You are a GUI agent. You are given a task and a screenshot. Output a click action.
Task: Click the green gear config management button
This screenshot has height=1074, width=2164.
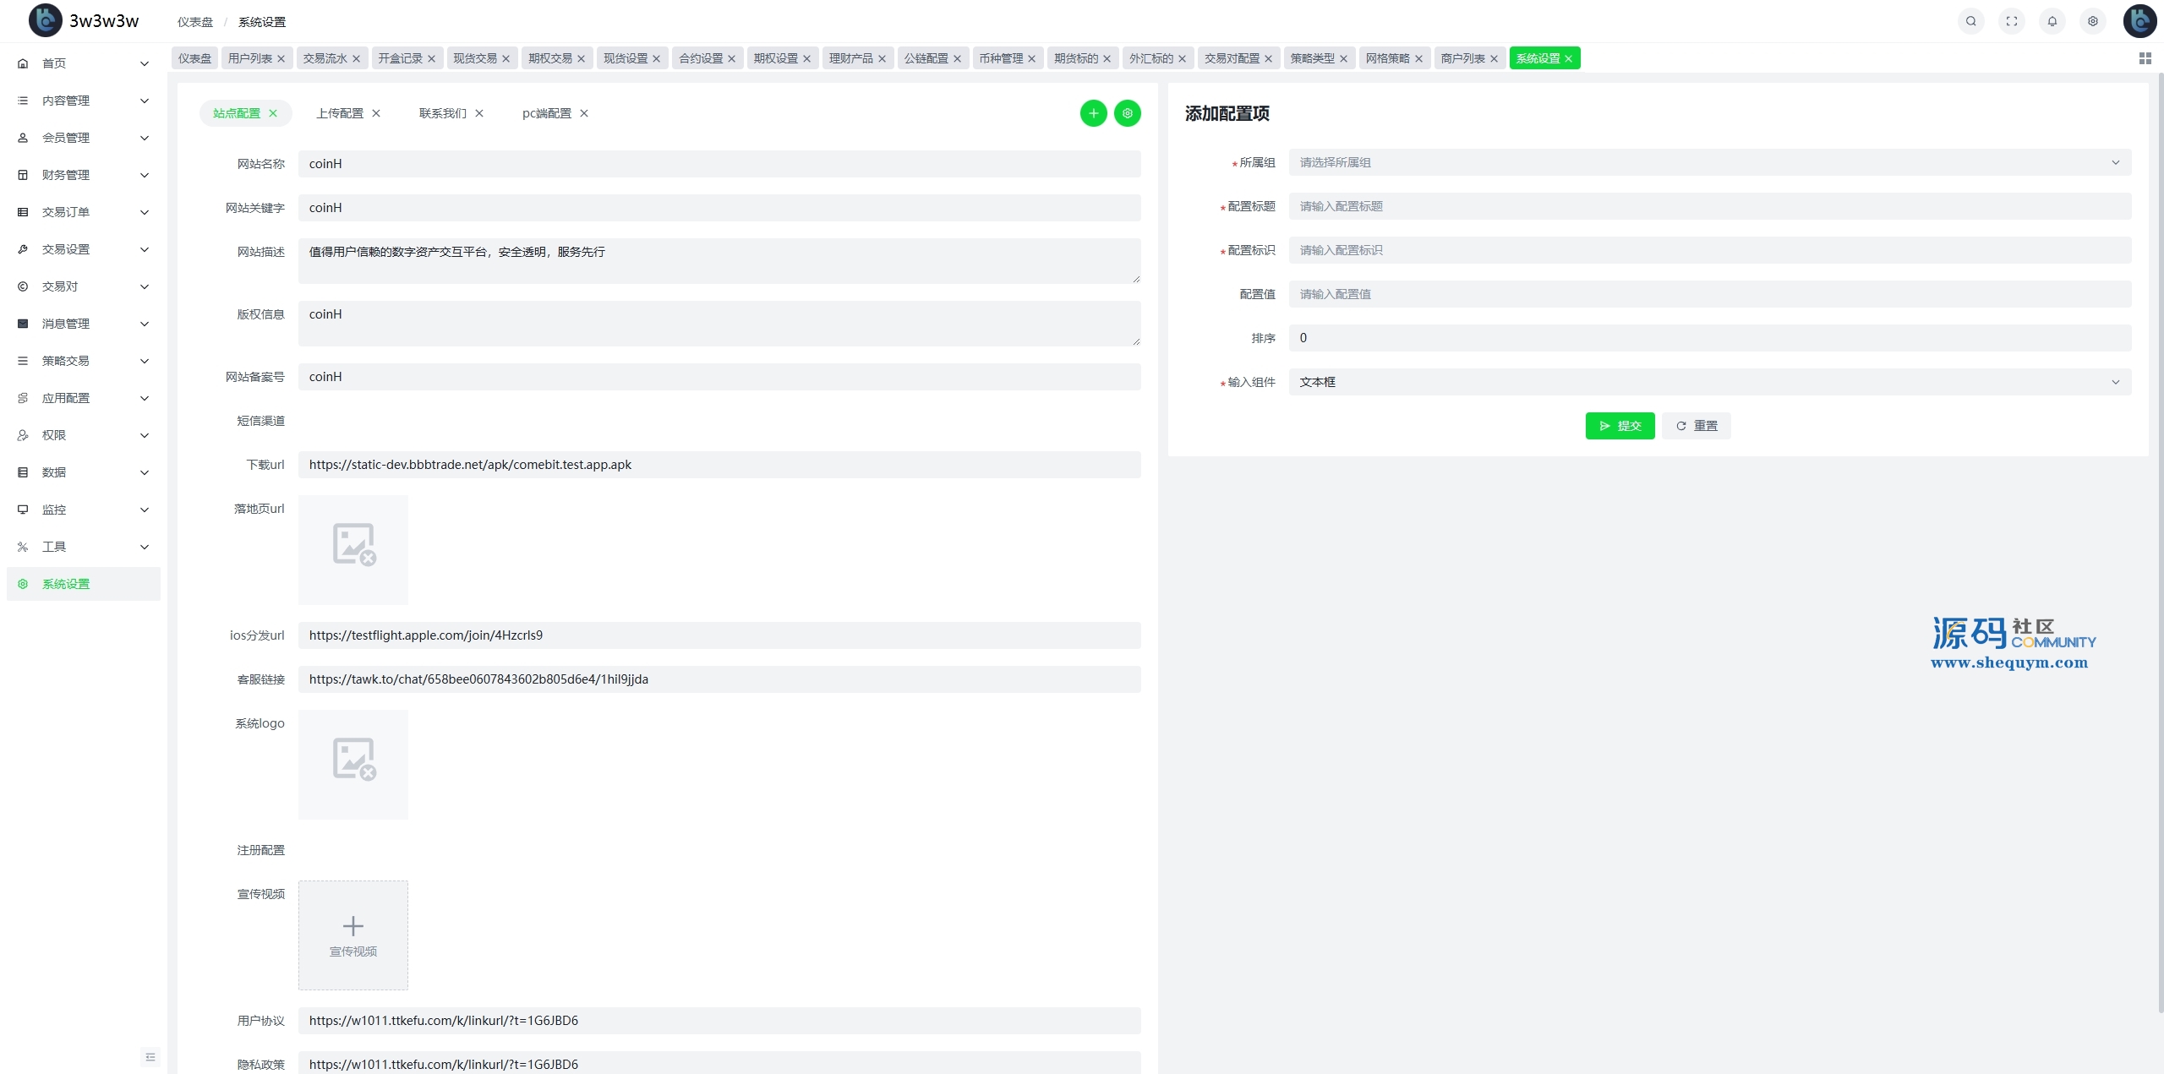pos(1127,113)
